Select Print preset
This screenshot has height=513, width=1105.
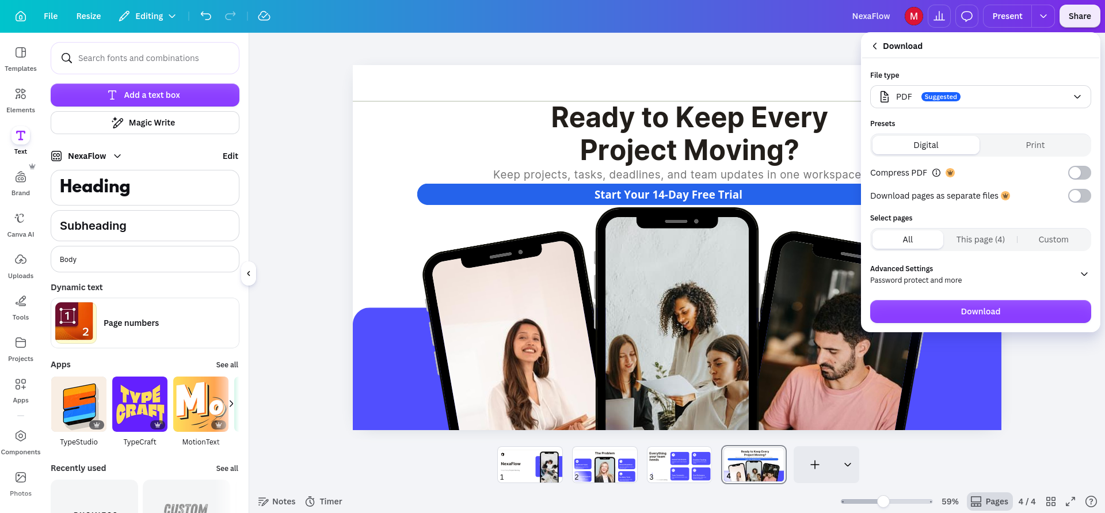coord(1035,145)
